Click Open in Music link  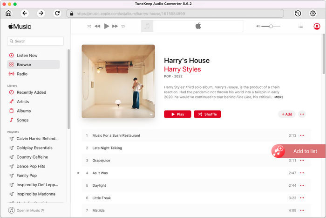(26, 210)
